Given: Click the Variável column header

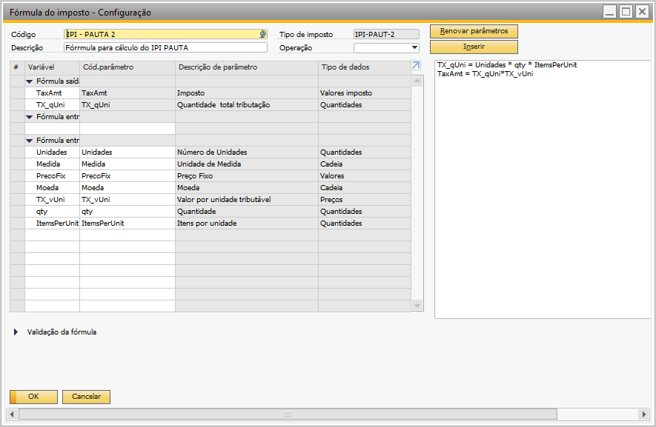Looking at the screenshot, I should 53,67.
